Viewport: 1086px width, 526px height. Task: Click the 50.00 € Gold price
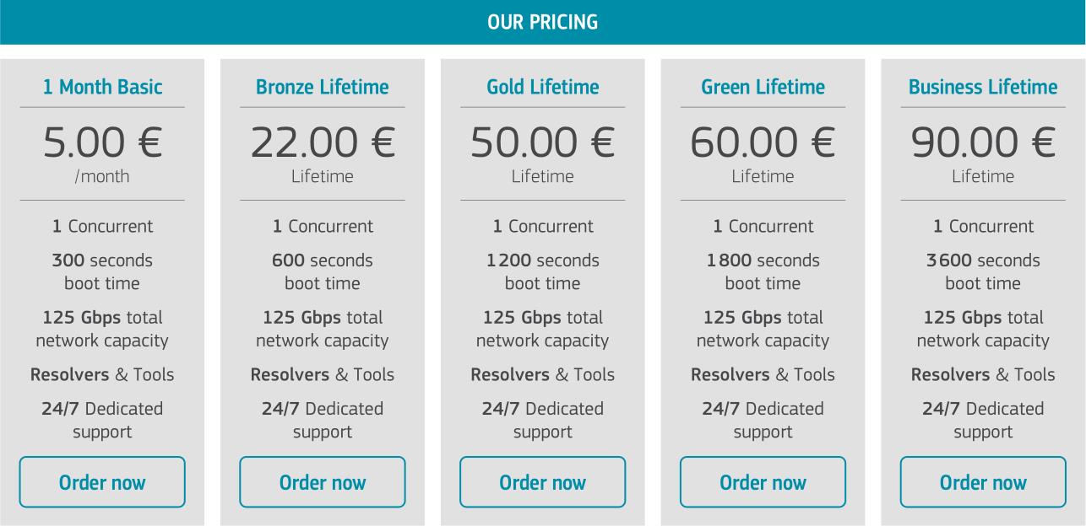point(542,142)
